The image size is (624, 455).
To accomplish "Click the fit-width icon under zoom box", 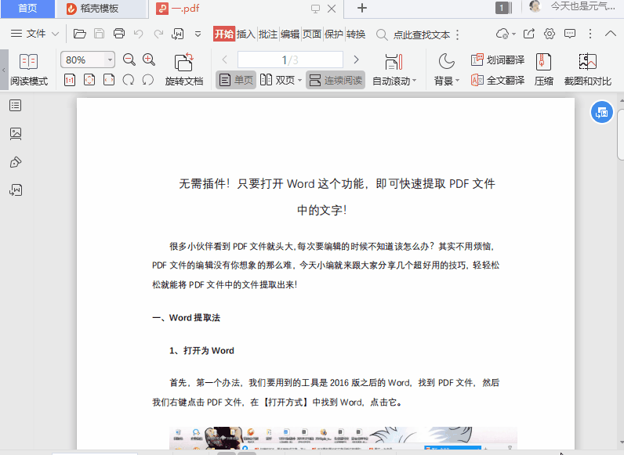I will tap(109, 81).
